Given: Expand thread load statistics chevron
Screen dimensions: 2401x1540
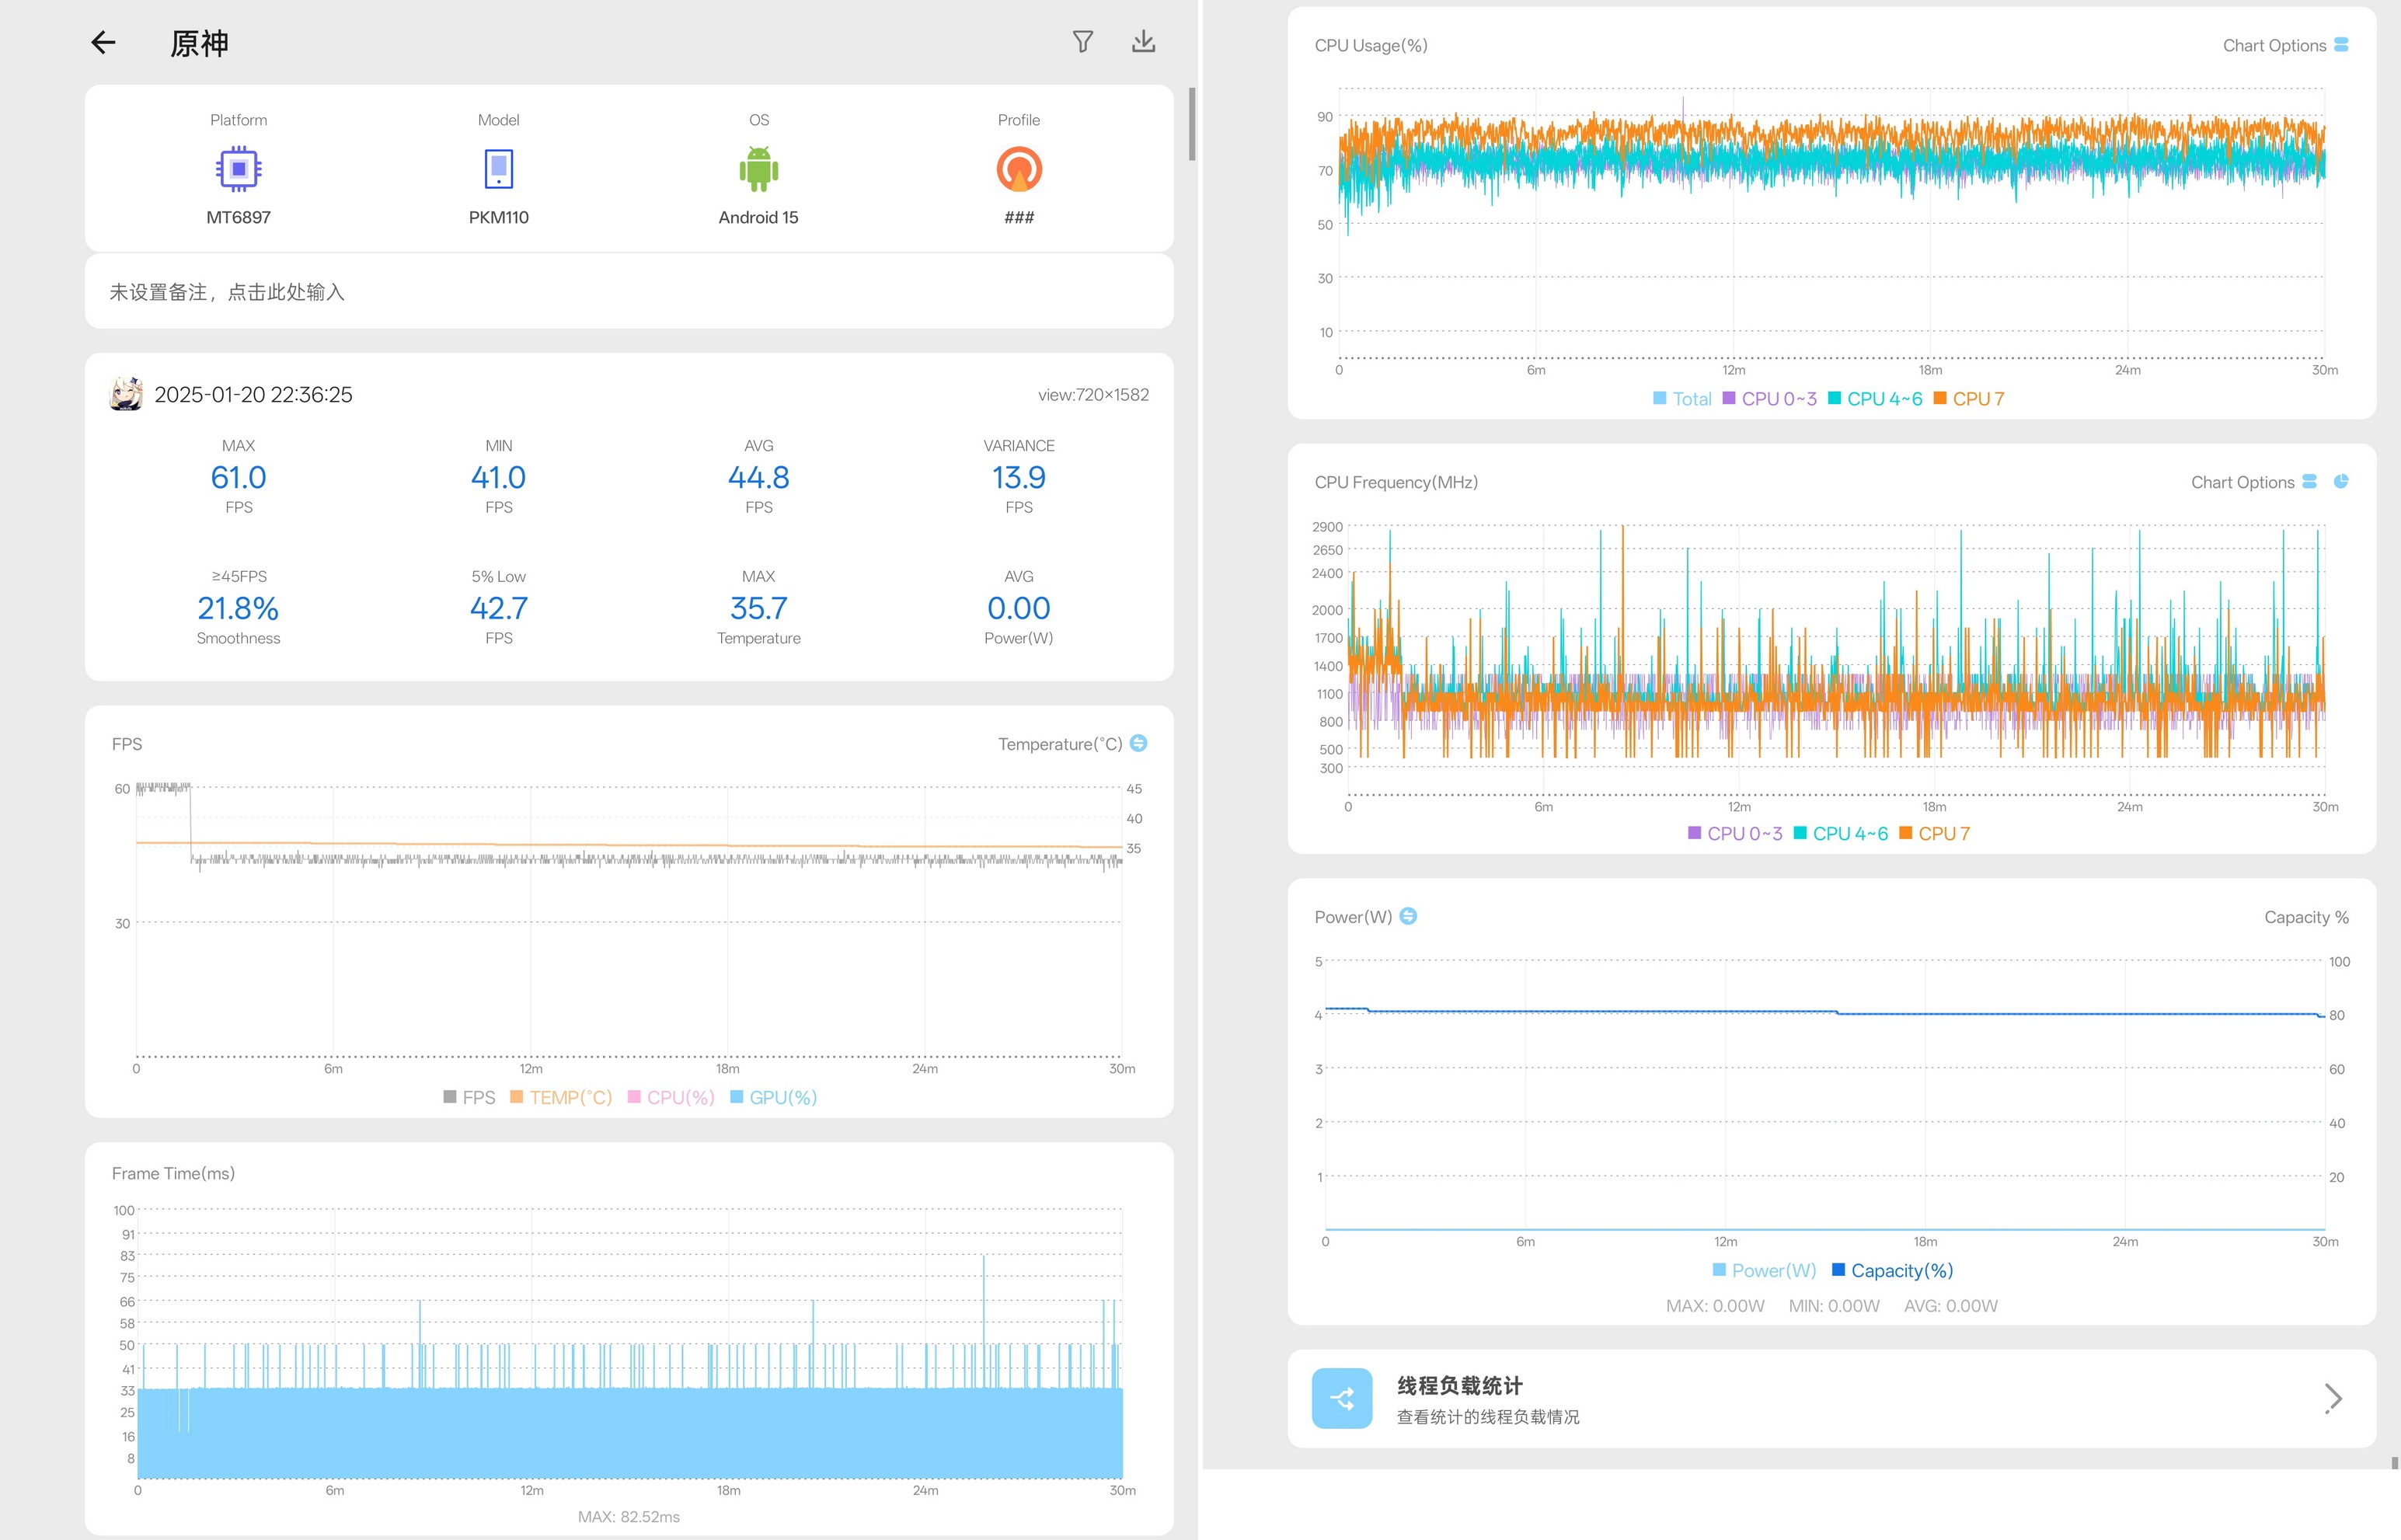Looking at the screenshot, I should tap(2333, 1398).
